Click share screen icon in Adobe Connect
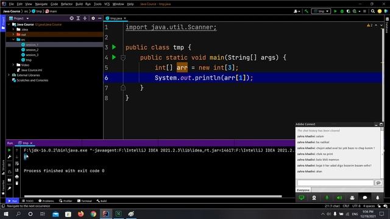This screenshot has width=390, height=219. 302,198
